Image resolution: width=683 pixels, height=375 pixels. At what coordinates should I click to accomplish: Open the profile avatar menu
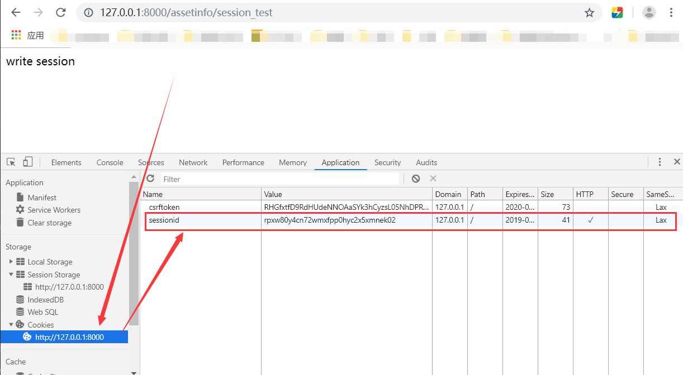[649, 12]
